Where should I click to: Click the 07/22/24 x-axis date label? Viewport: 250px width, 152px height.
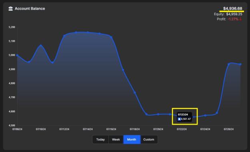coord(182,129)
